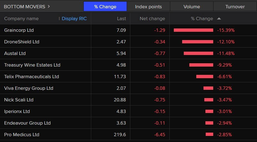
Task: Select Telix Pharmaceuticals Ltd entry
Action: 32,77
